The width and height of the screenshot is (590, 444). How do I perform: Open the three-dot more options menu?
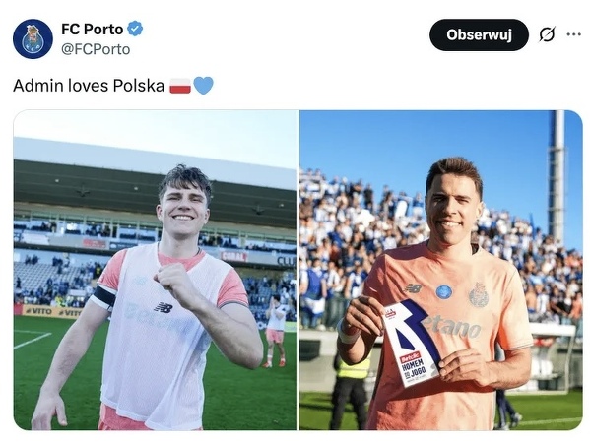(x=573, y=34)
